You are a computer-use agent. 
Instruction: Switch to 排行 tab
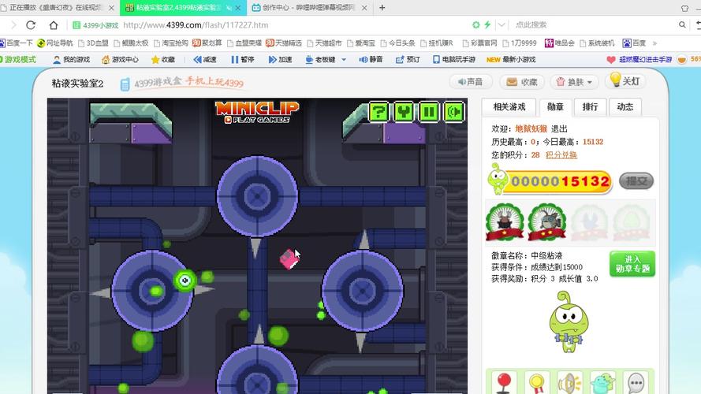point(590,106)
